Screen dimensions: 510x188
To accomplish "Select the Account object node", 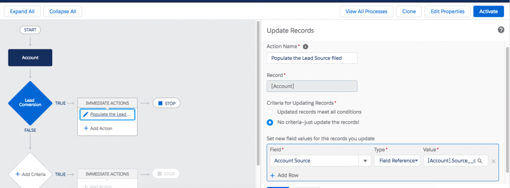I will pyautogui.click(x=30, y=58).
